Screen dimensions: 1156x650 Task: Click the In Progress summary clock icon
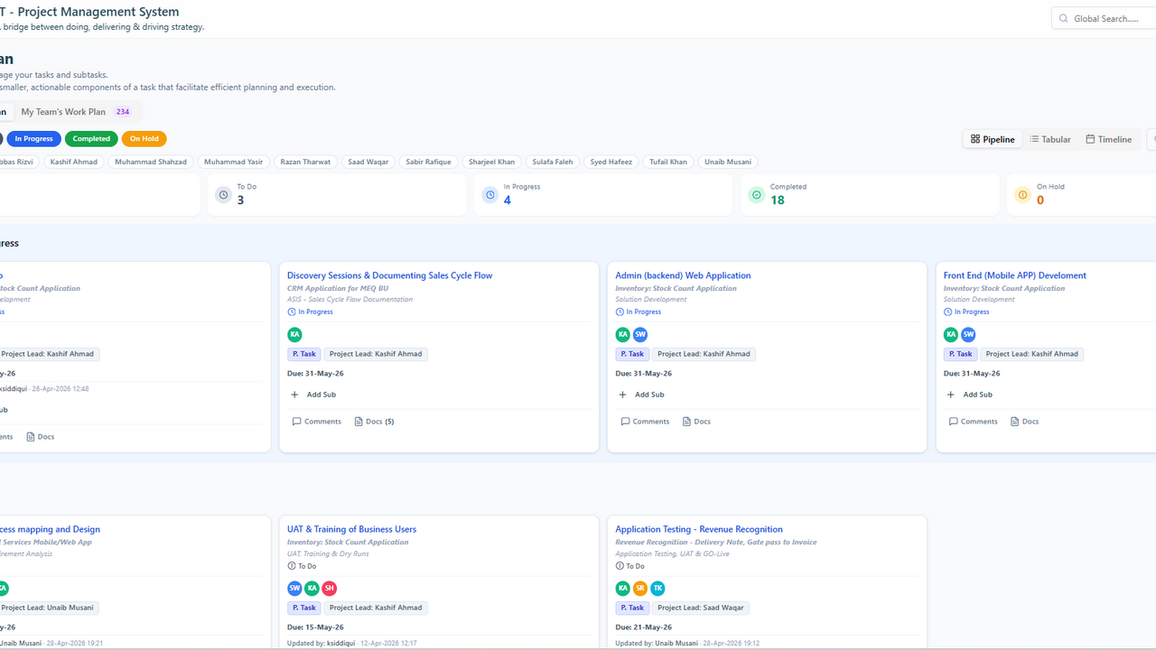[489, 194]
